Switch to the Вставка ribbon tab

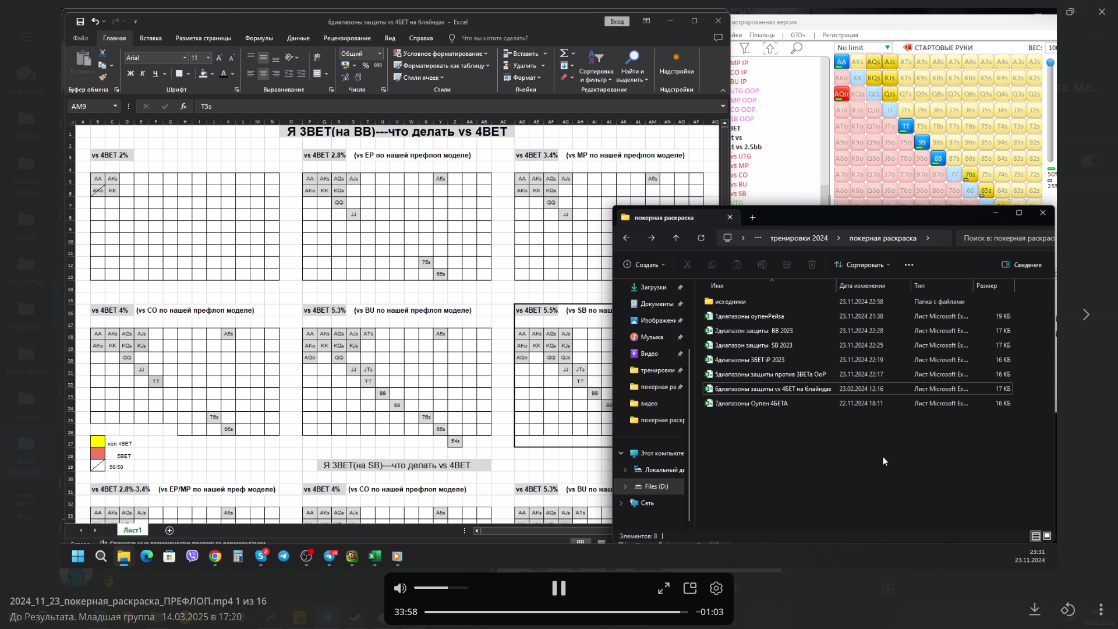[x=151, y=38]
